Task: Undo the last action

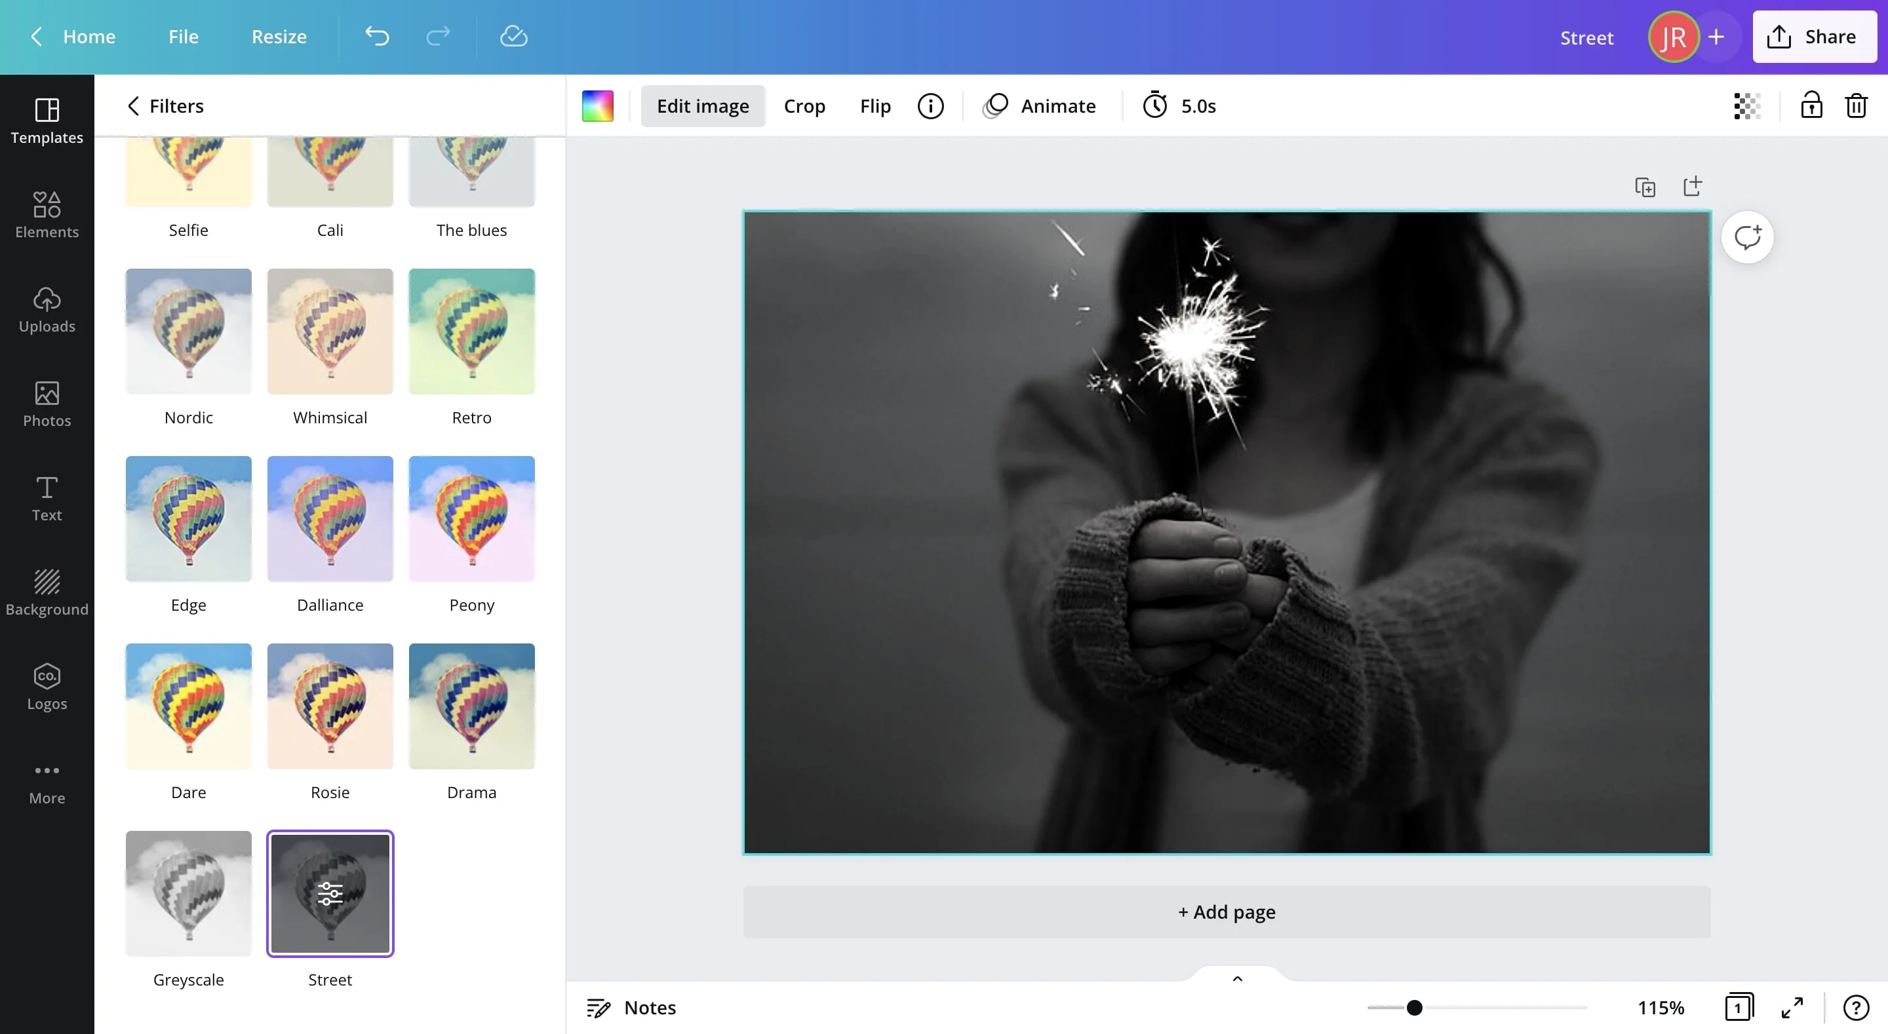Action: tap(377, 36)
